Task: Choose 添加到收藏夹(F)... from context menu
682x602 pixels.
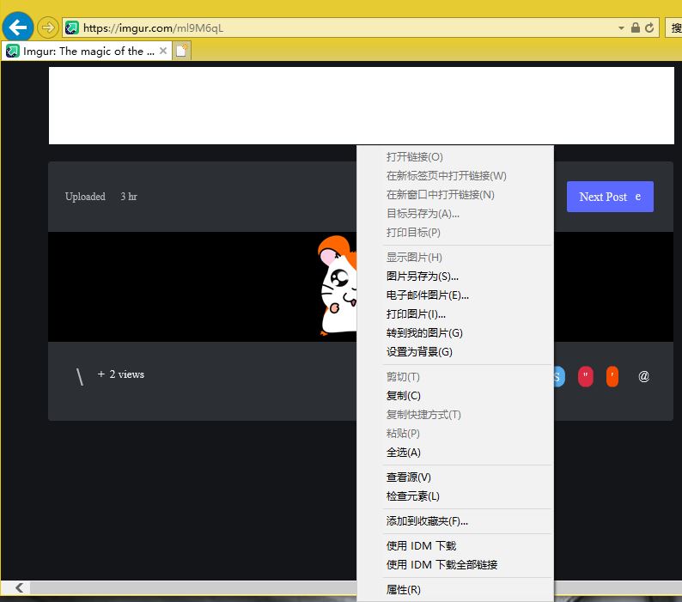Action: point(455,521)
